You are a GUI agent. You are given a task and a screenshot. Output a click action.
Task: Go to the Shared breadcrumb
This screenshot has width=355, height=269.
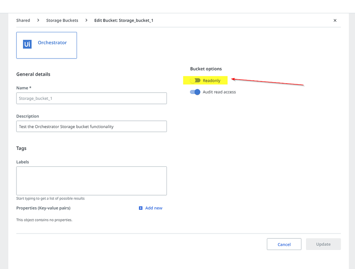tap(23, 20)
